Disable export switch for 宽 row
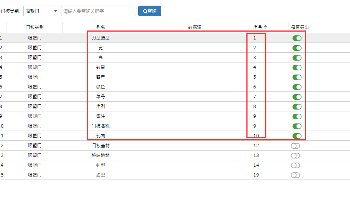Screen dimensions: 350x204 297,48
